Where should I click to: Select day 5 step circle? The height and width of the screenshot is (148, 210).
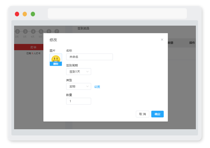[41, 32]
